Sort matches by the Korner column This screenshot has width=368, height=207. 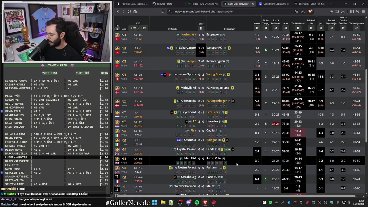click(x=257, y=28)
